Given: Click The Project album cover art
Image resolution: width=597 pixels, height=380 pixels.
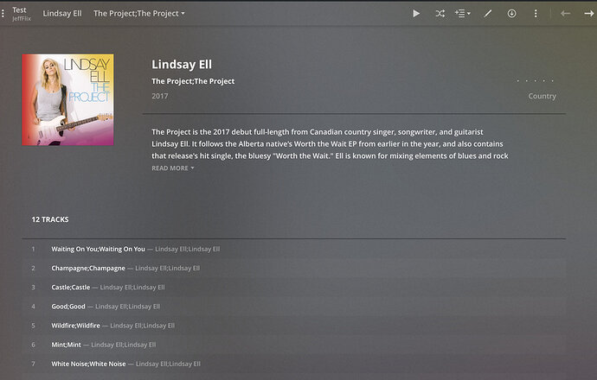Looking at the screenshot, I should (x=67, y=99).
